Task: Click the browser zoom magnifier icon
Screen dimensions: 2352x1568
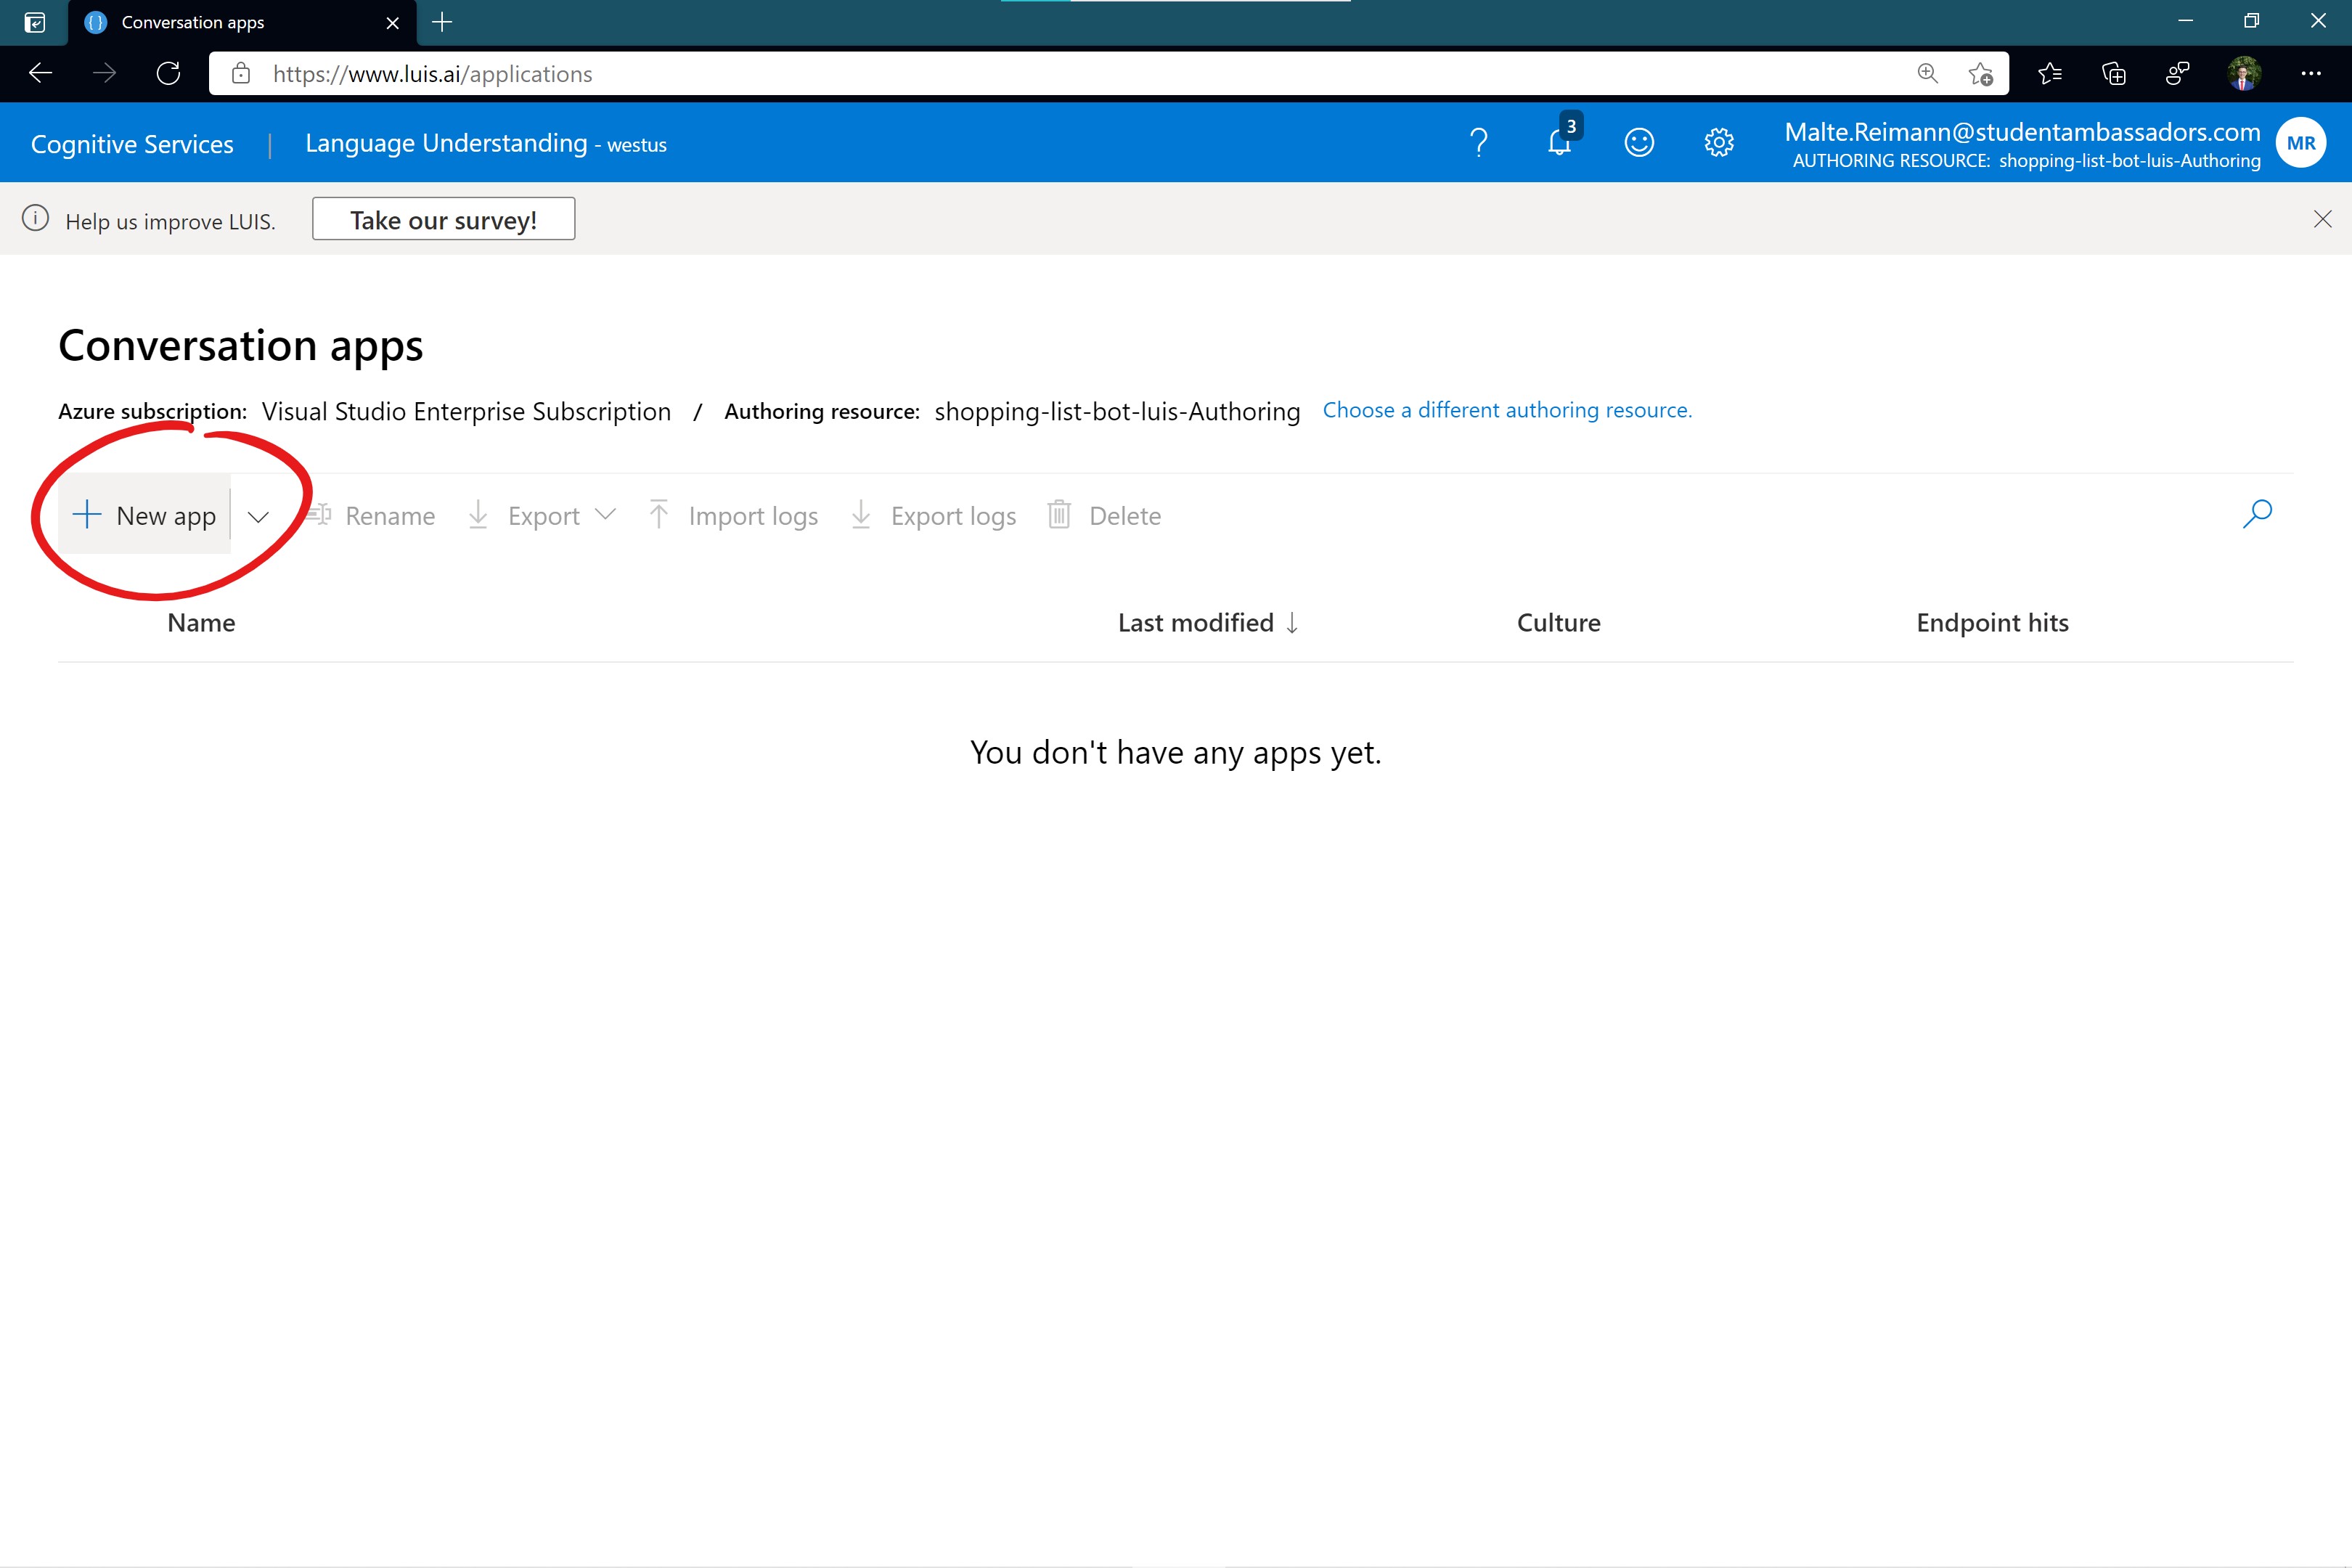Action: click(x=1927, y=74)
